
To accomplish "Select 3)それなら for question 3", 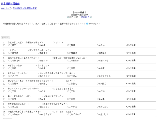I will coord(68,61).
